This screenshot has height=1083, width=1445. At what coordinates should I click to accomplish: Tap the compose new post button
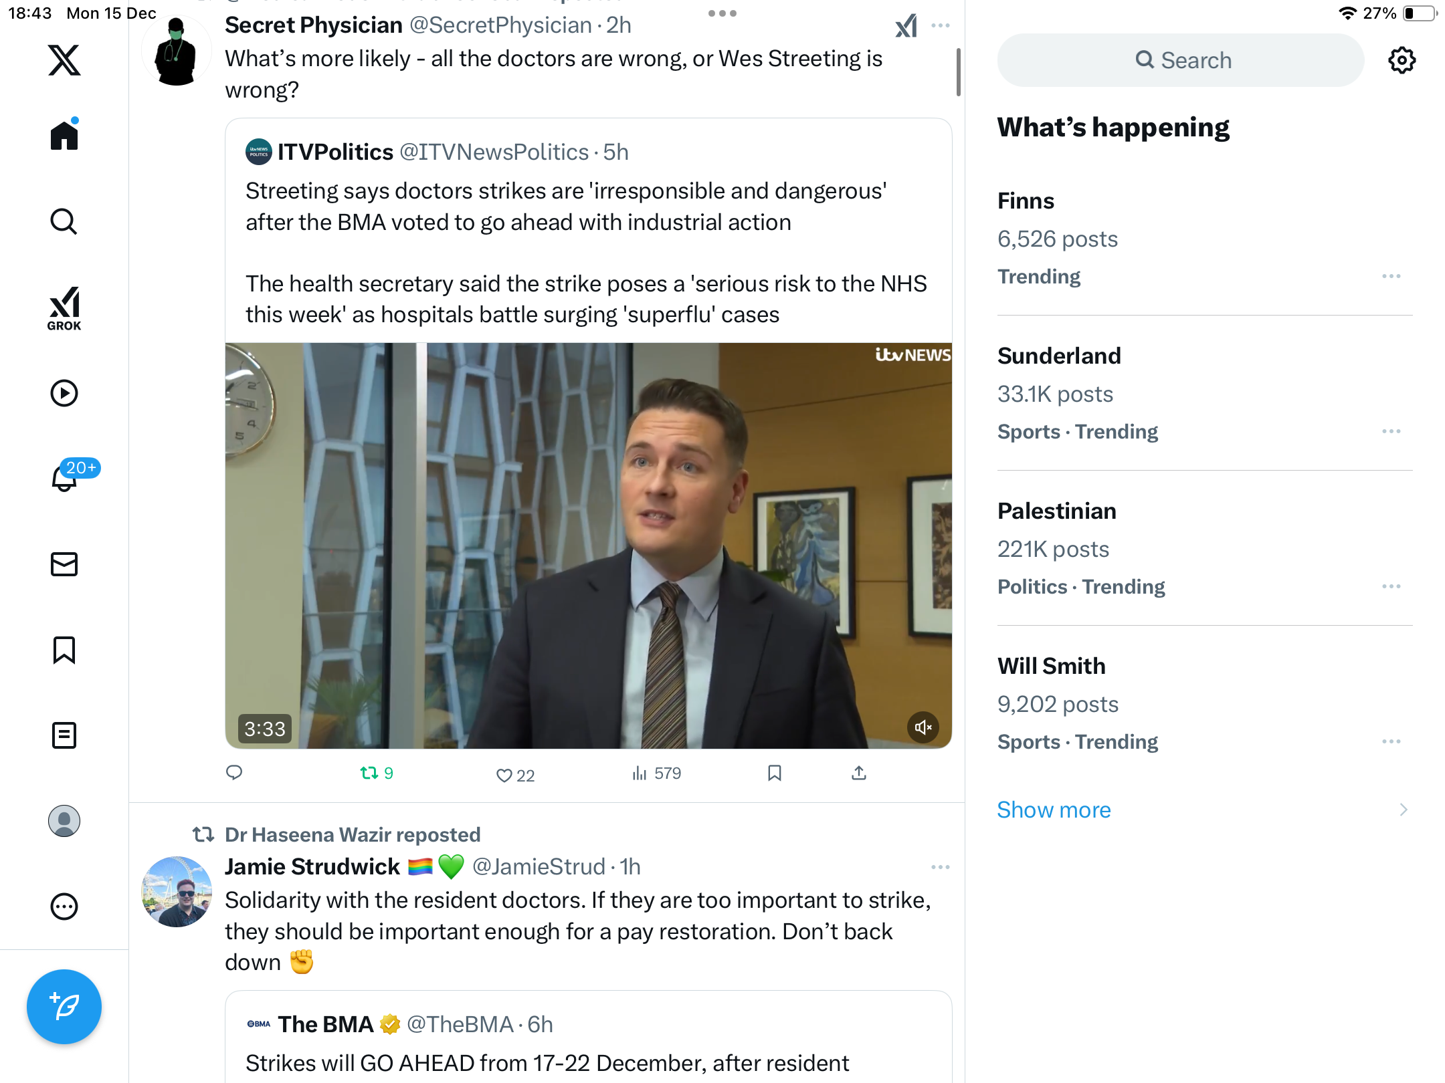[64, 1007]
